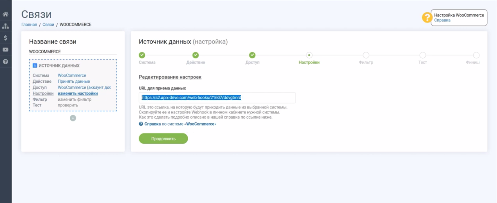Go to the Действие step checkmark

(195, 55)
